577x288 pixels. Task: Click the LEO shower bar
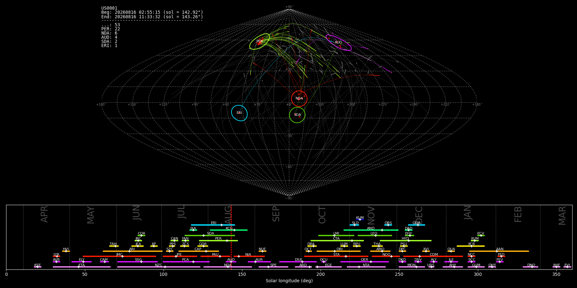point(375,236)
